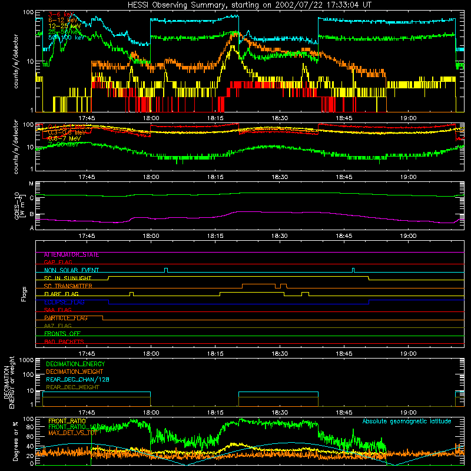471x471 pixels.
Task: Select the BAD_PACKETS flag label
Action: click(64, 341)
